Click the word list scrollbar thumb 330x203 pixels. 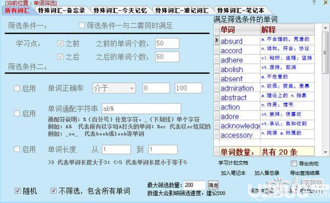click(x=326, y=53)
